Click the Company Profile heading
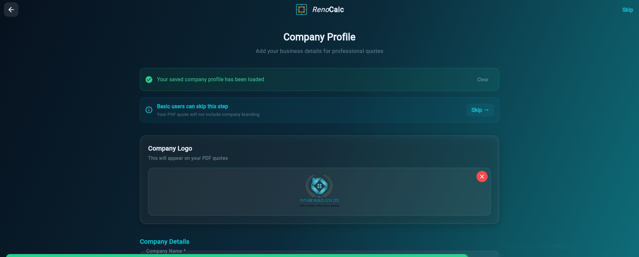 coord(319,37)
